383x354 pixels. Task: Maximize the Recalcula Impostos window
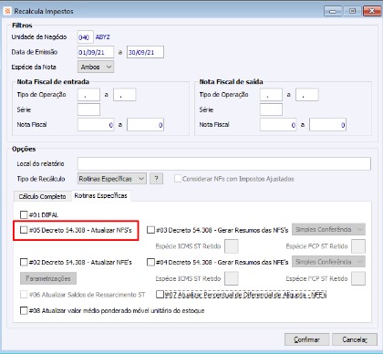[x=352, y=11]
